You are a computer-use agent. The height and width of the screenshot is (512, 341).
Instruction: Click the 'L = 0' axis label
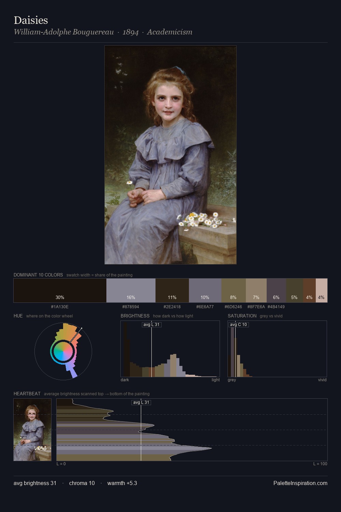61,464
